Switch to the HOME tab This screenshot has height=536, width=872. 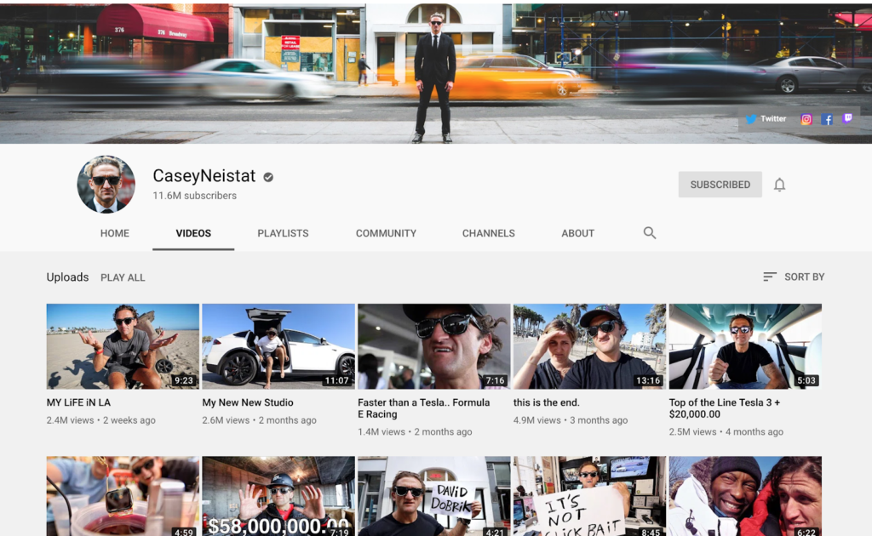pos(115,233)
